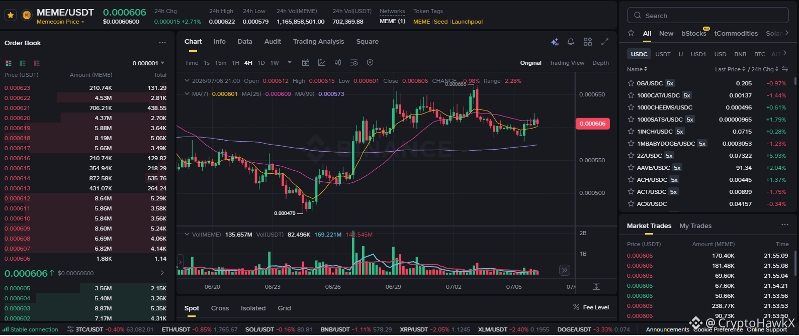
Task: Open the hexagon chart settings icon
Action: coord(370,63)
